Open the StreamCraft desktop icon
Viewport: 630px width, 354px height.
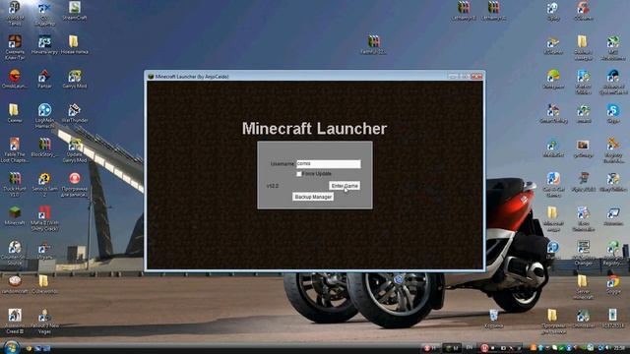point(75,11)
